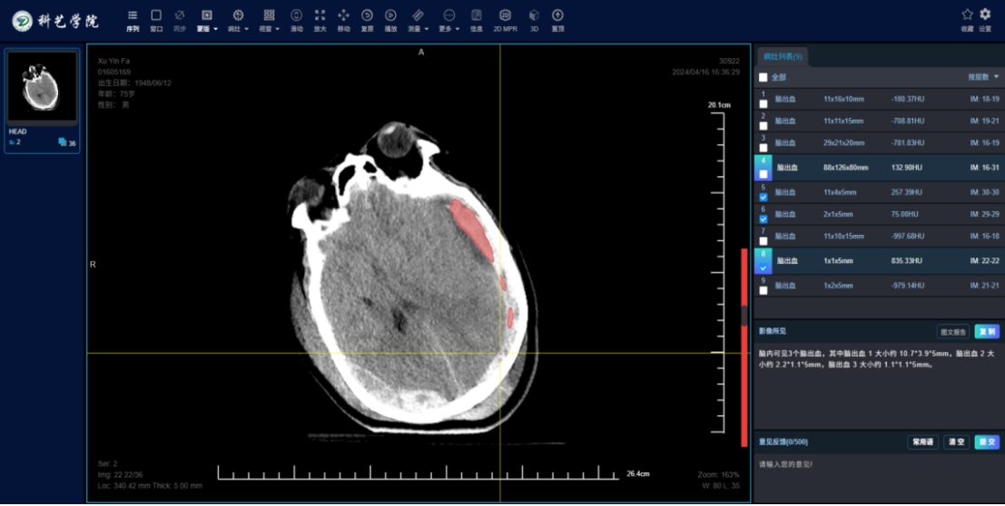The image size is (1005, 506).
Task: Check lesion 1 checkbox in list
Action: [764, 103]
